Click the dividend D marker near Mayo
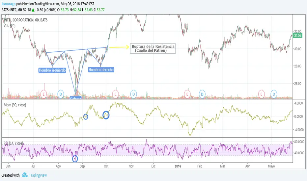307x181 pixels. click(x=274, y=94)
